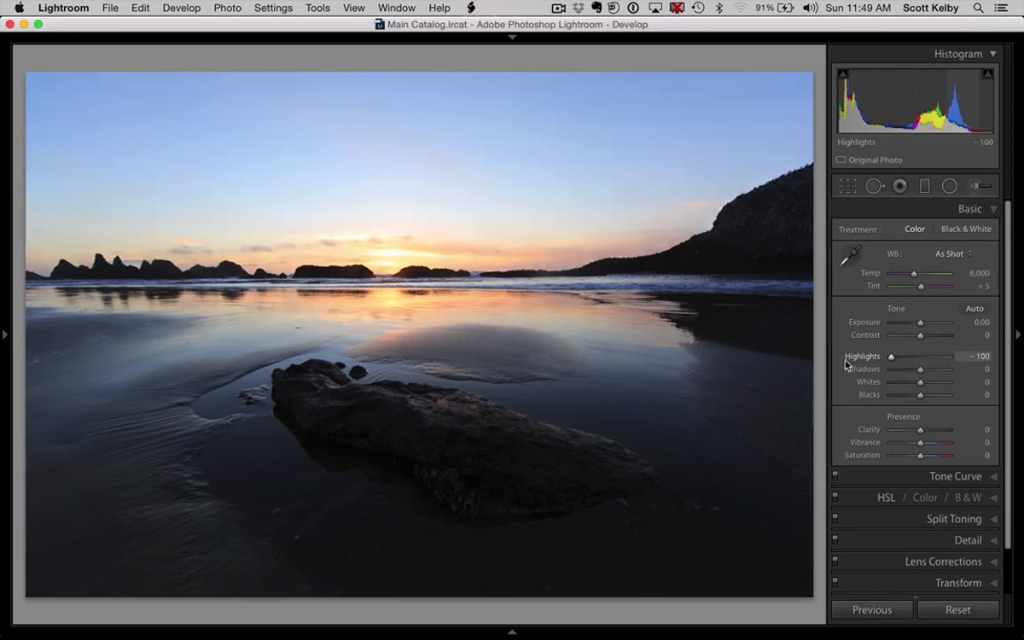Open the 1Password menu bar icon
Image resolution: width=1024 pixels, height=640 pixels.
[633, 8]
